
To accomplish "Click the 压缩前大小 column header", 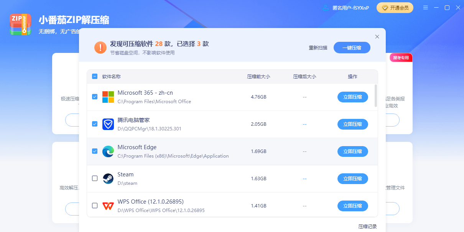I will click(258, 77).
